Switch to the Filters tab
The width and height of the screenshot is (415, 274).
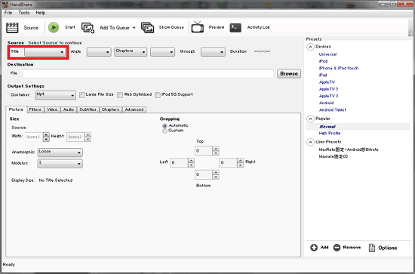click(x=35, y=109)
